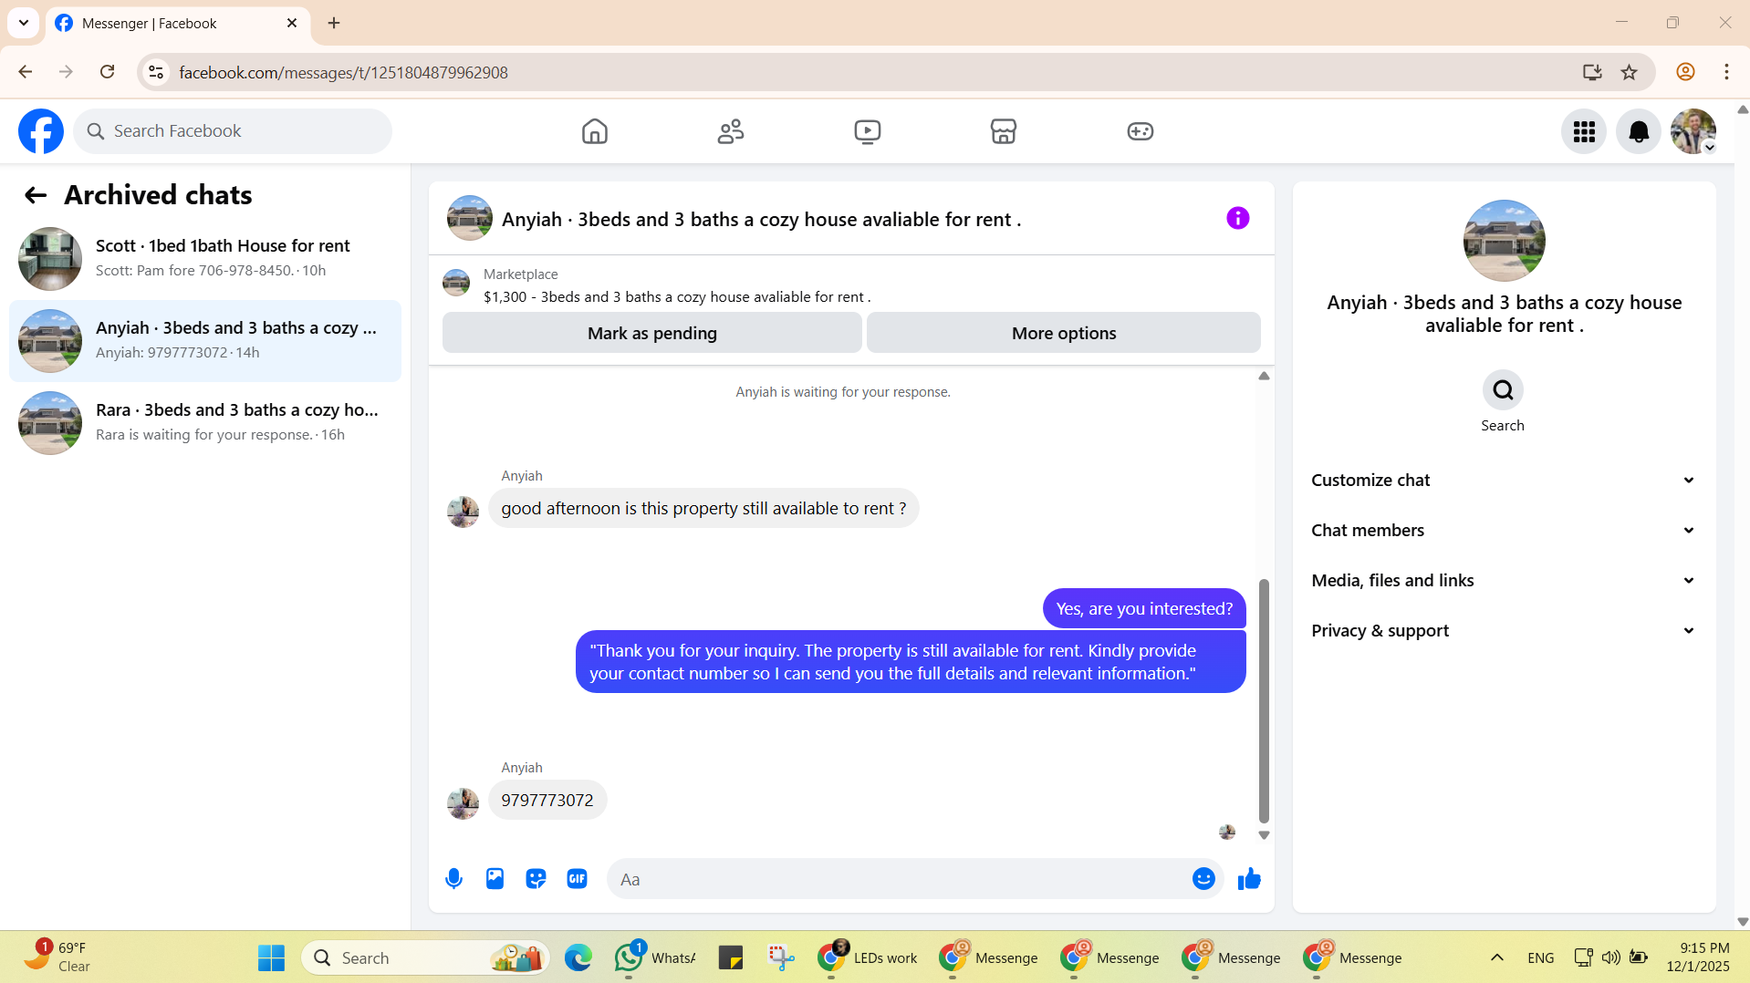Image resolution: width=1750 pixels, height=983 pixels.
Task: Open WhatsApp from taskbar
Action: (654, 957)
